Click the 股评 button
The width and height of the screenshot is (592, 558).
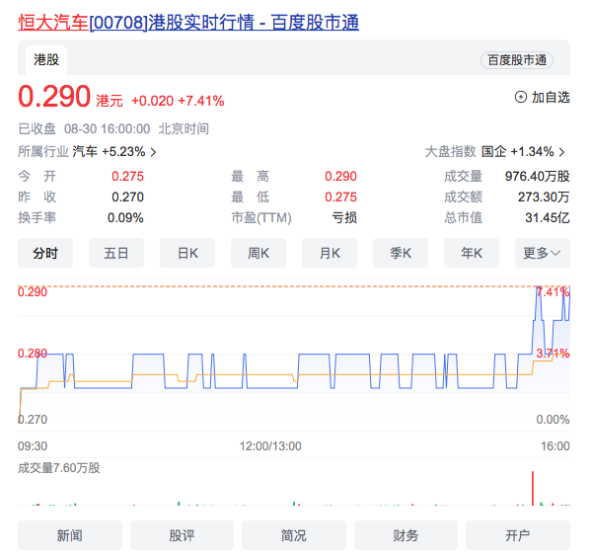(x=182, y=535)
